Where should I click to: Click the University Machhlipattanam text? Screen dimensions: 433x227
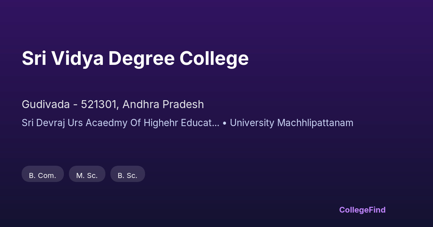292,123
